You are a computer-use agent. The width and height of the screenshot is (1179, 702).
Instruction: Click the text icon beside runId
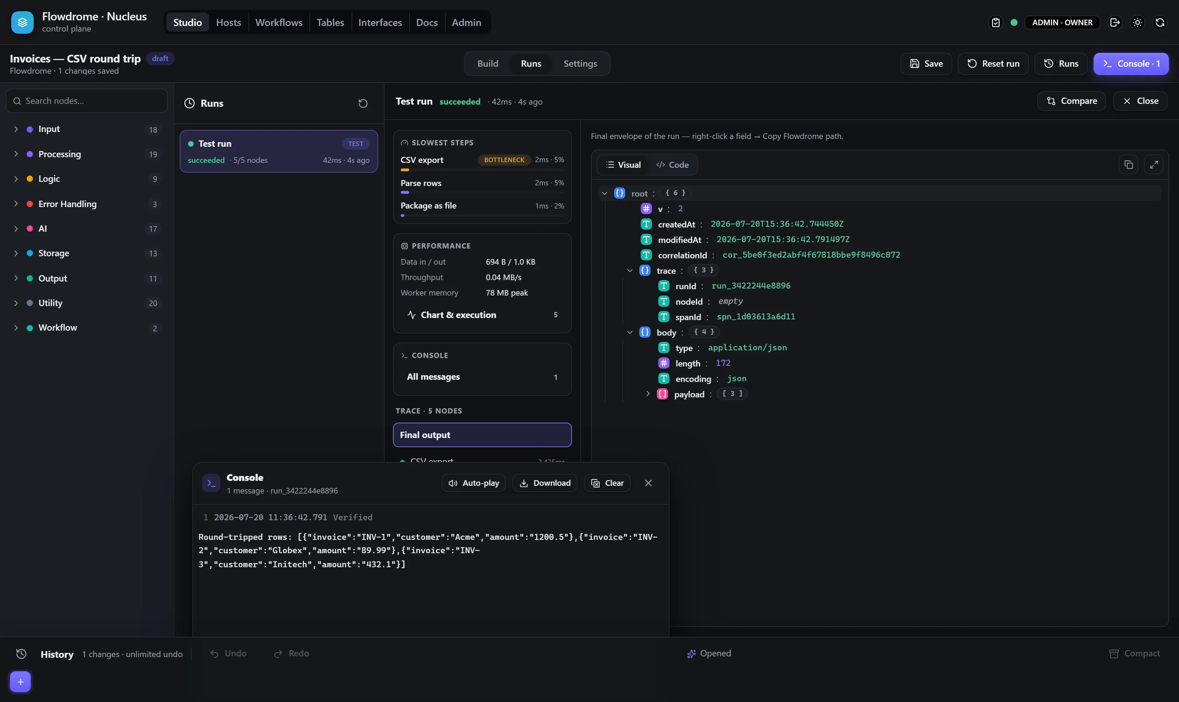click(x=664, y=286)
